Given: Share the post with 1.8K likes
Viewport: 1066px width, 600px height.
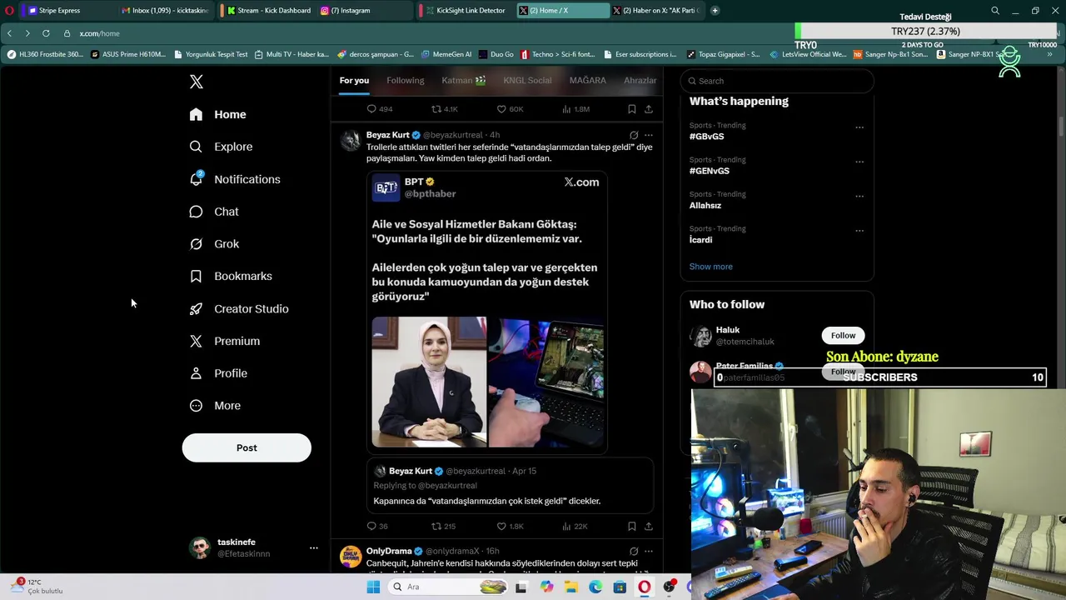Looking at the screenshot, I should [x=649, y=527].
